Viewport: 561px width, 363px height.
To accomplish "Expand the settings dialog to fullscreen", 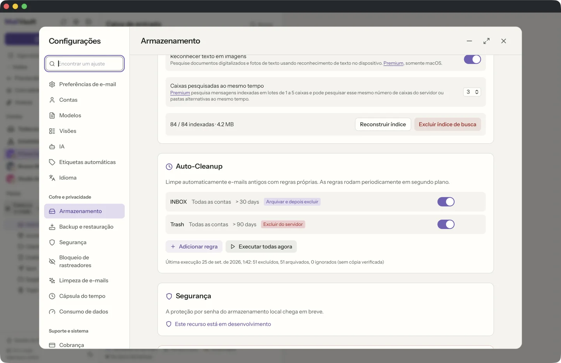I will 487,41.
